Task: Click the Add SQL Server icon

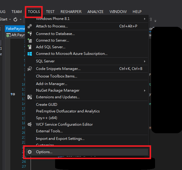Action: tap(30, 47)
